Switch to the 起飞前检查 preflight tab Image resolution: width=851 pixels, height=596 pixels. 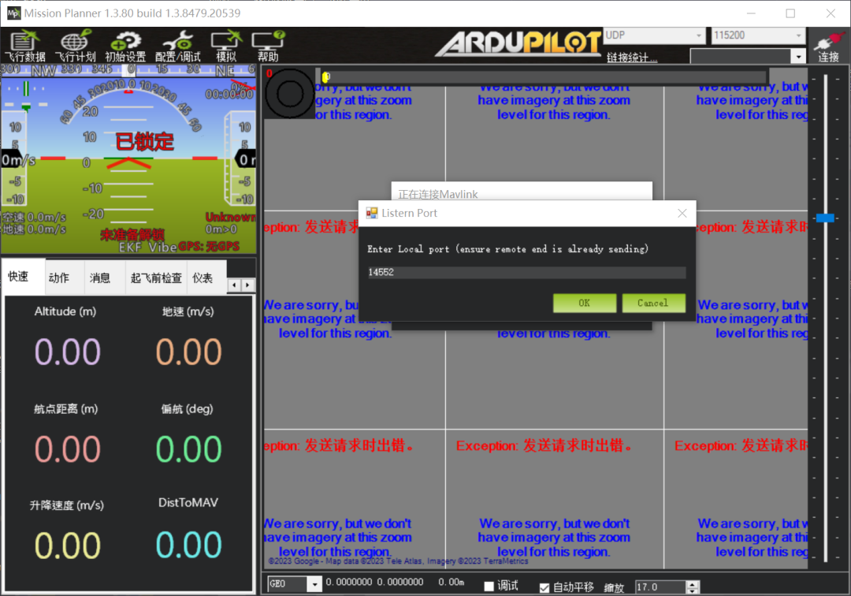(x=156, y=278)
